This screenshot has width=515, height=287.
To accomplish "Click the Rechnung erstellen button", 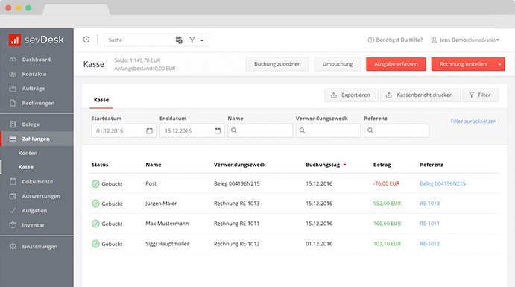I will [463, 64].
